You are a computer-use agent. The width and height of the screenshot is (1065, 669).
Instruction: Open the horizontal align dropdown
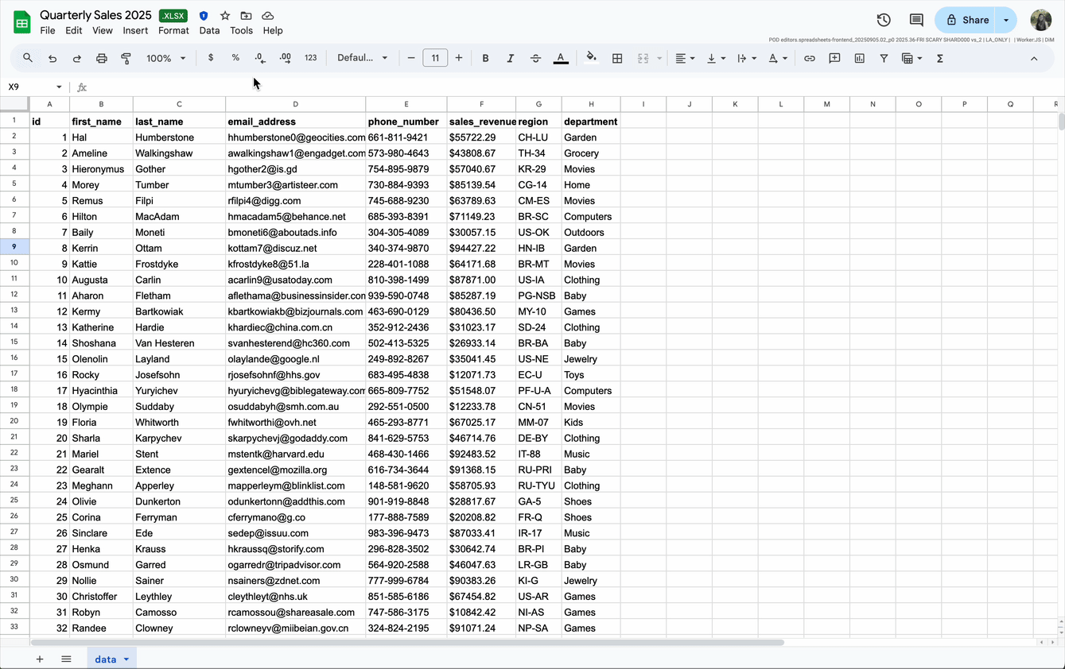(x=684, y=58)
